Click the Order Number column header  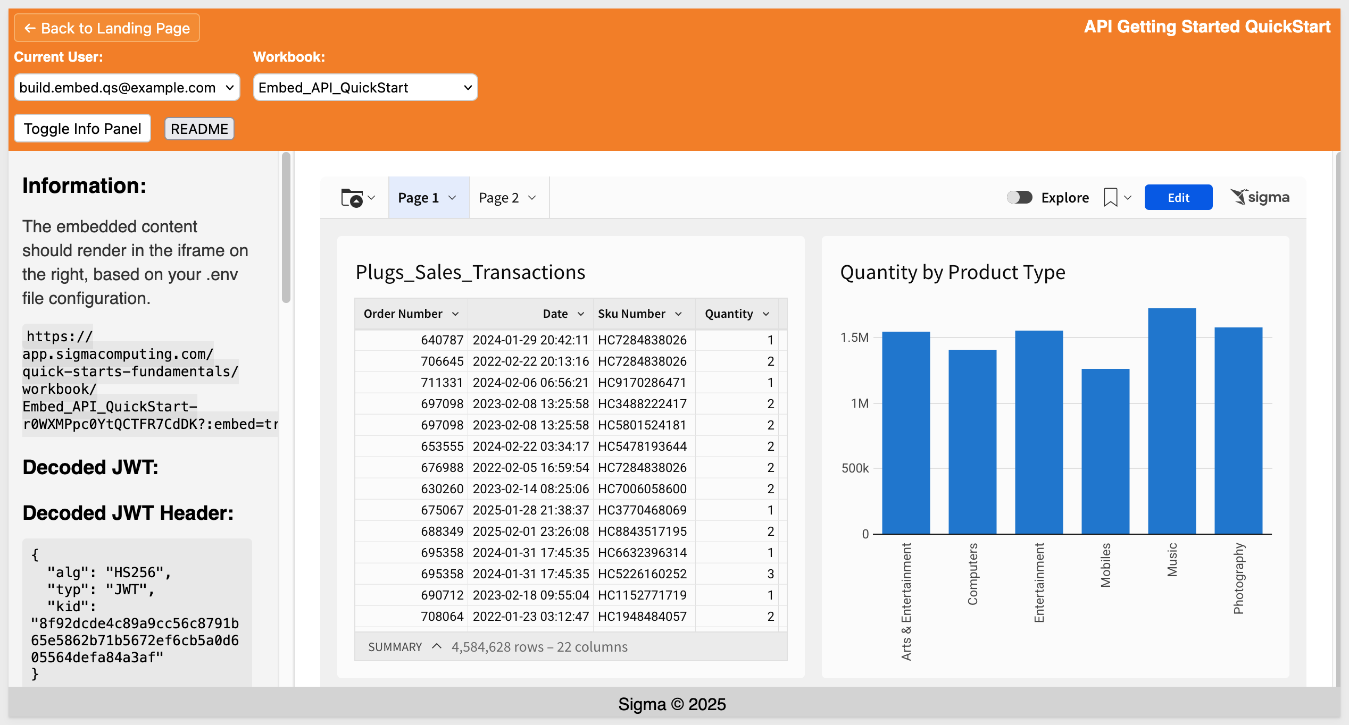tap(411, 314)
